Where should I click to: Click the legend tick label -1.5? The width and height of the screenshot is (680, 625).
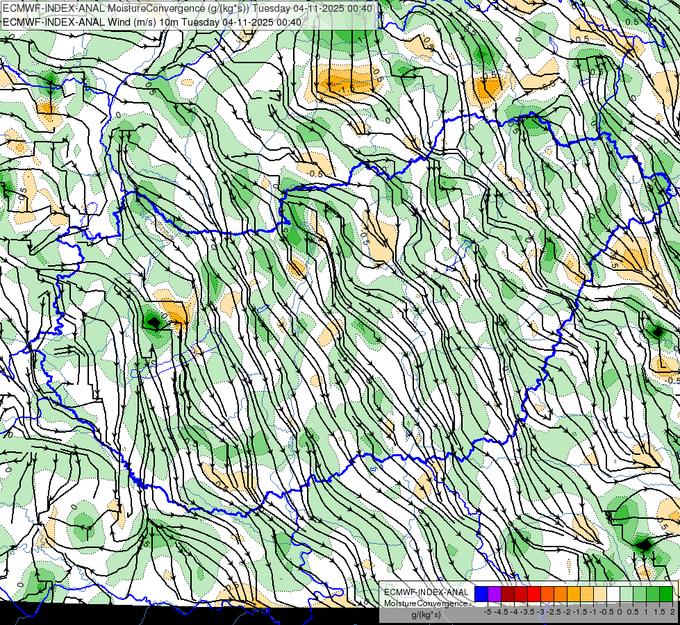(580, 612)
